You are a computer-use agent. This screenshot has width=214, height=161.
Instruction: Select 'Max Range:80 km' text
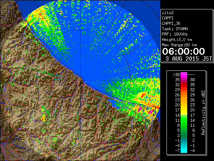click(179, 45)
